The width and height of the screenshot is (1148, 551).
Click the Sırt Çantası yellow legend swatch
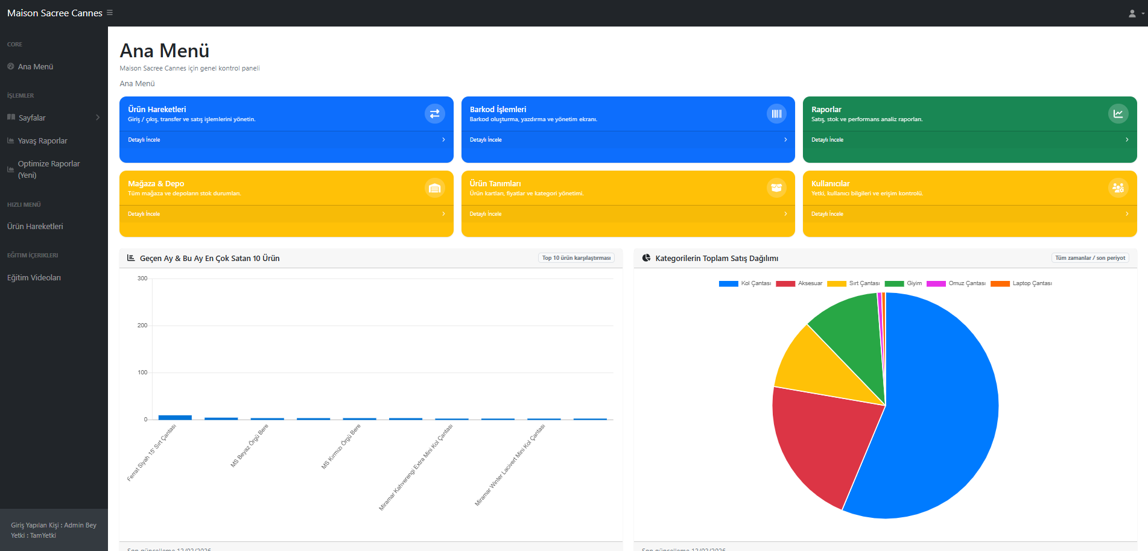pos(837,283)
